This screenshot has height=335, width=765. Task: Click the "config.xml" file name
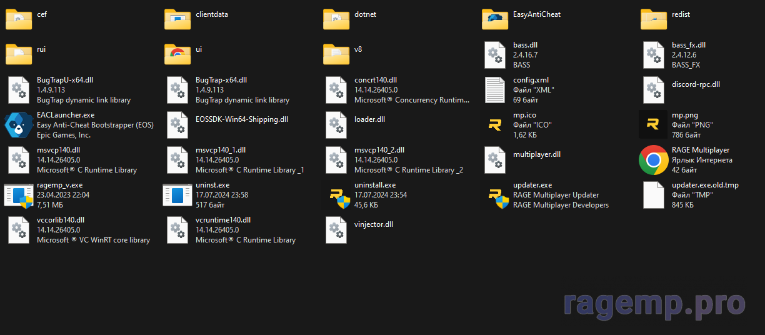pyautogui.click(x=531, y=80)
